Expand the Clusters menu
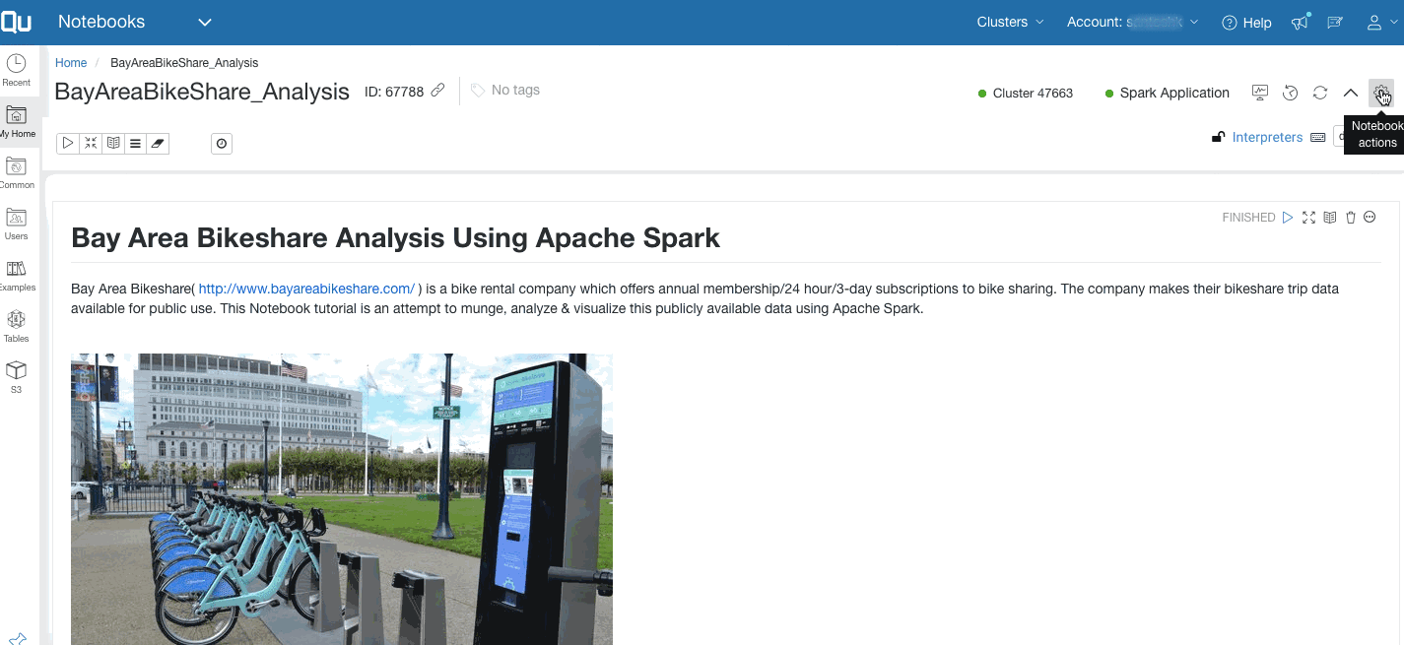 pyautogui.click(x=1010, y=22)
